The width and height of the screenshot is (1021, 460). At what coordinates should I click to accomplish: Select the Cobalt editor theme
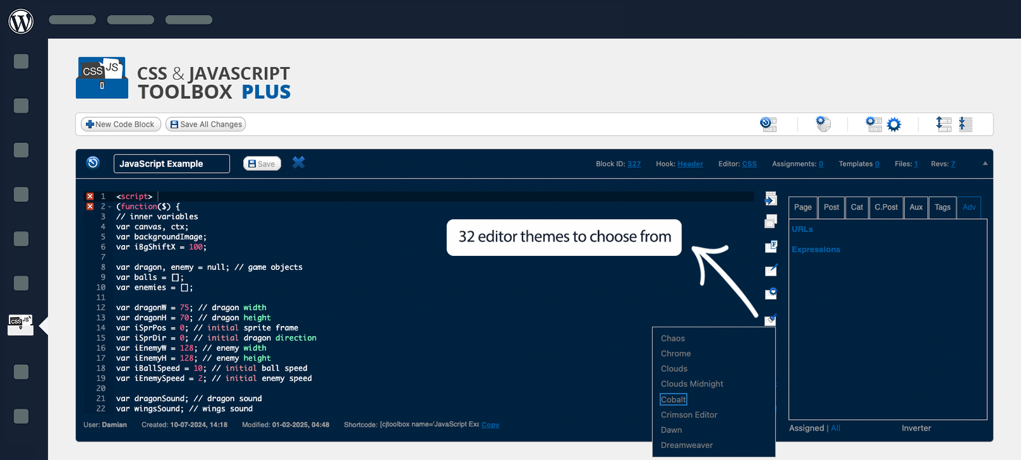(673, 399)
